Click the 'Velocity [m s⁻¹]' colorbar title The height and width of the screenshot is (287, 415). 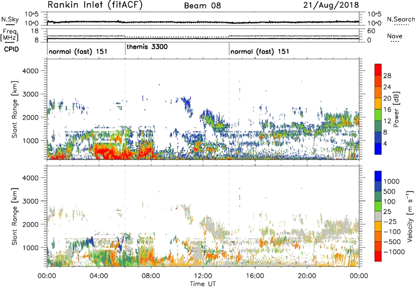pyautogui.click(x=410, y=216)
